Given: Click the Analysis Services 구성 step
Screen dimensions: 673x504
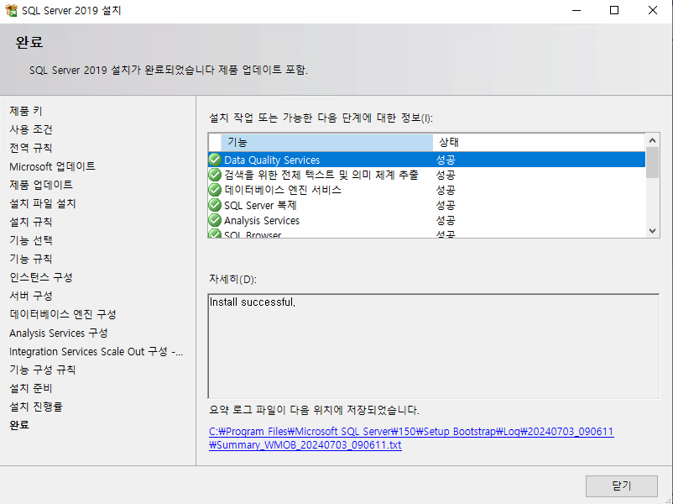Looking at the screenshot, I should coord(59,333).
